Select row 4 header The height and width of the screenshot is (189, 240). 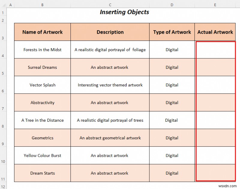[3, 50]
